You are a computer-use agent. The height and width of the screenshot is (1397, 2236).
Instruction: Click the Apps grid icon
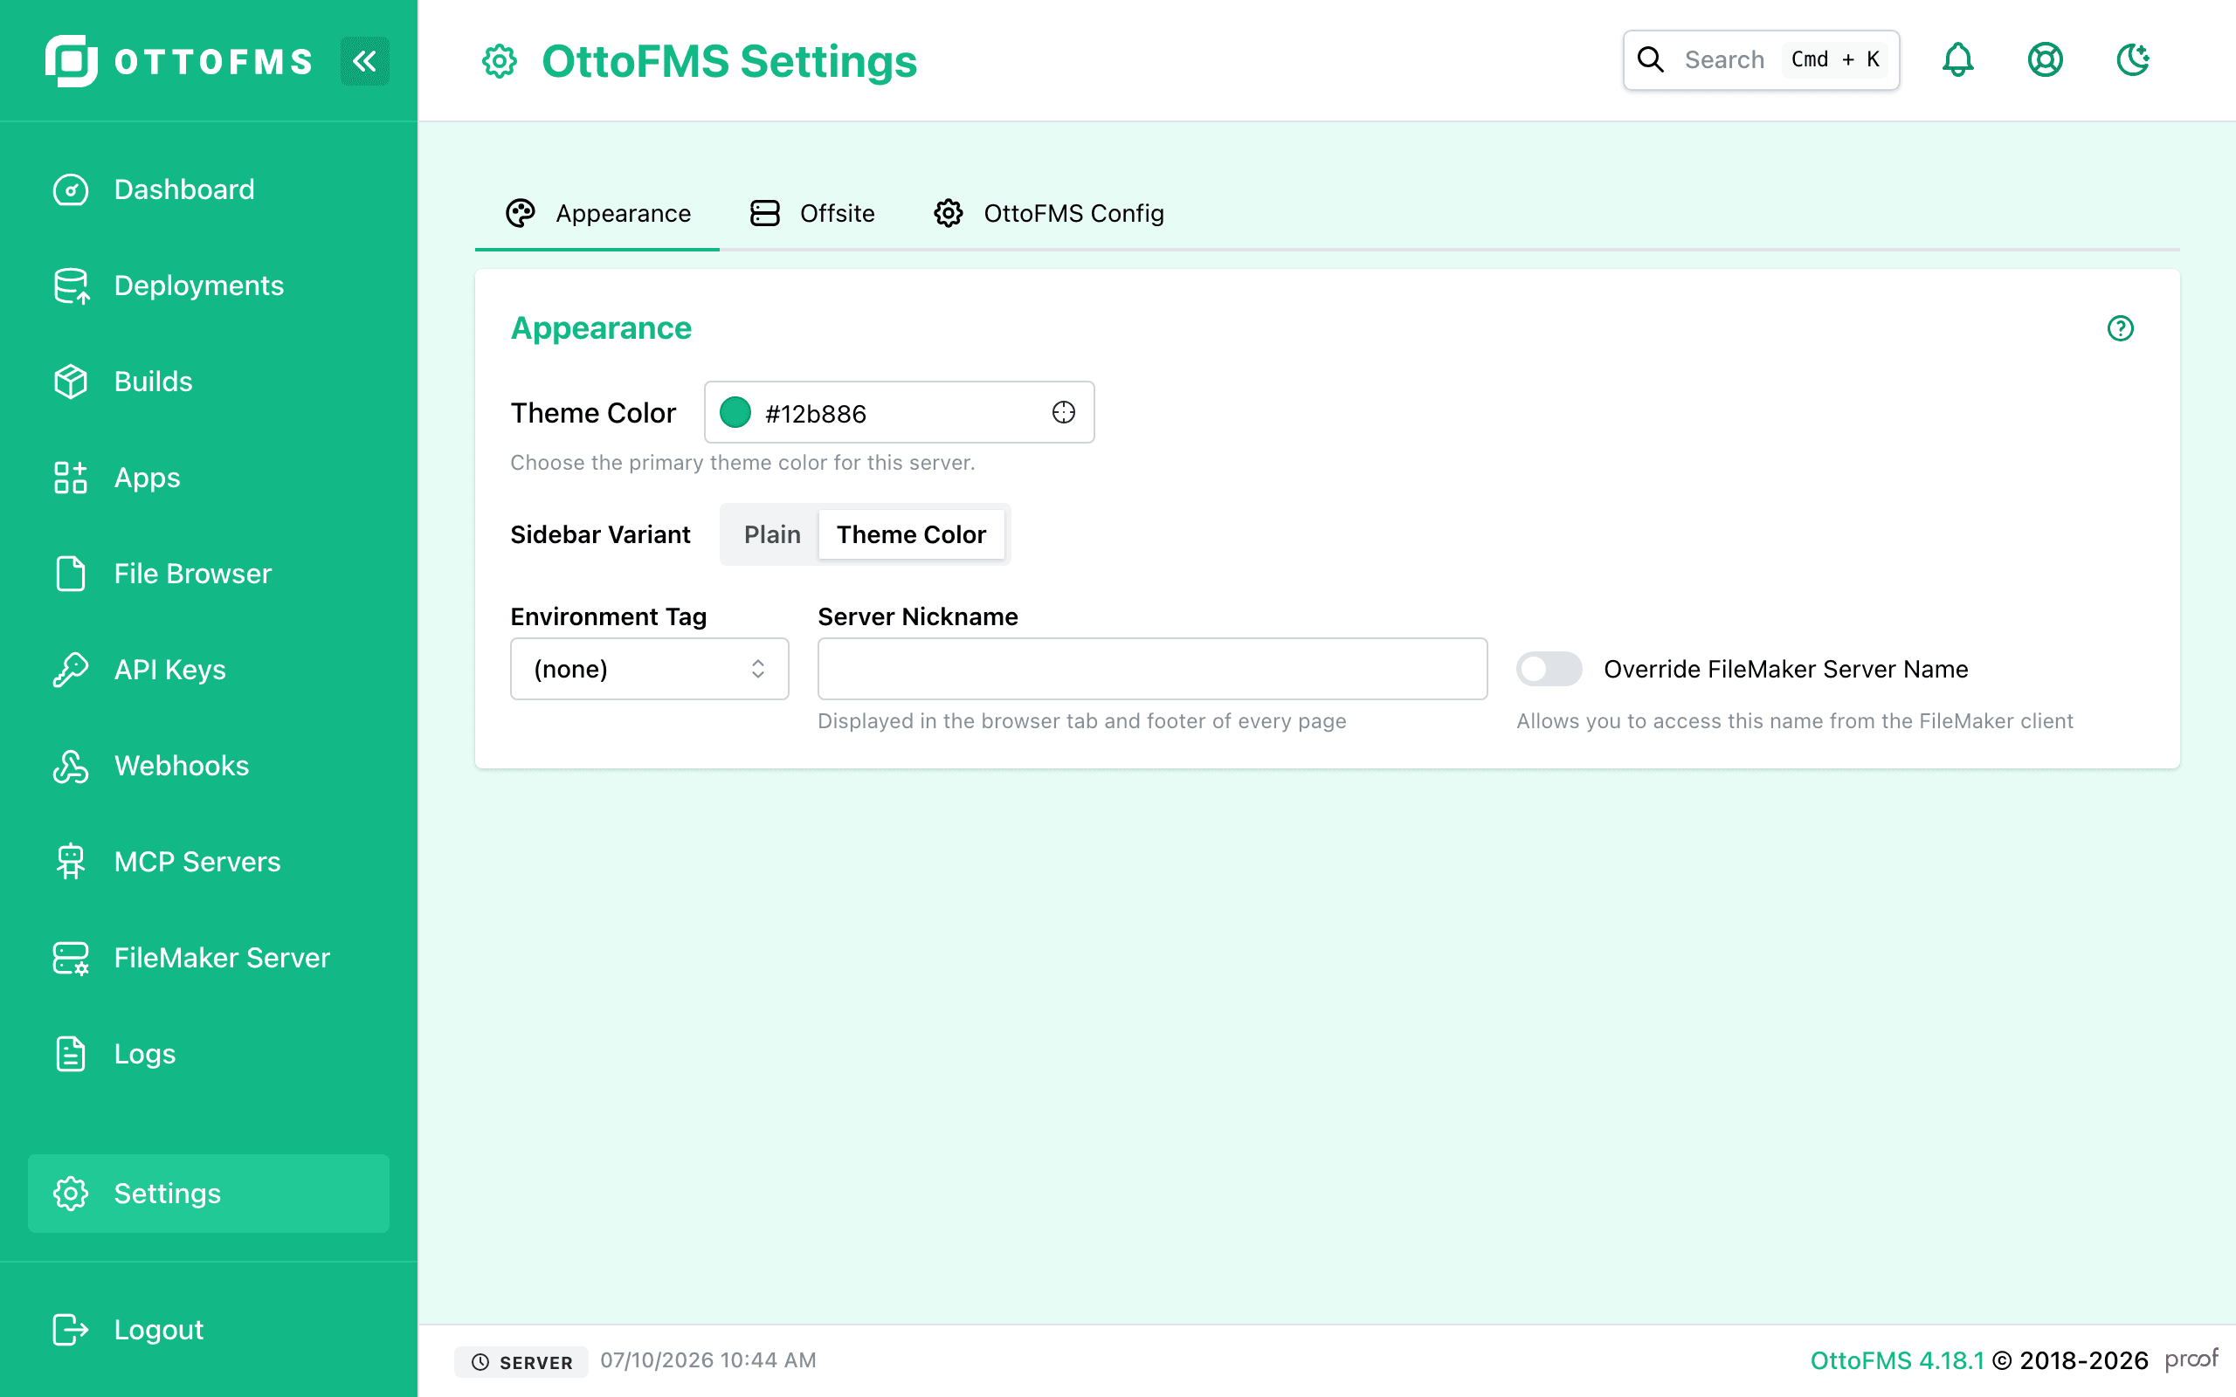[71, 478]
